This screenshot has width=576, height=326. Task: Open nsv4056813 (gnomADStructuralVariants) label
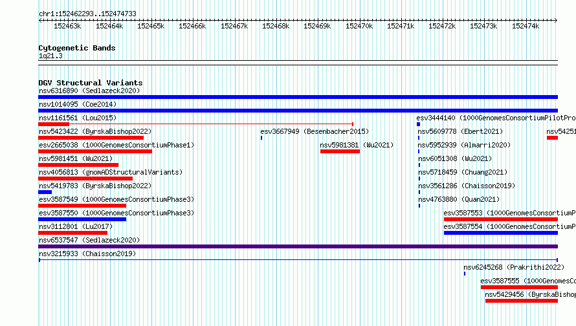click(111, 172)
